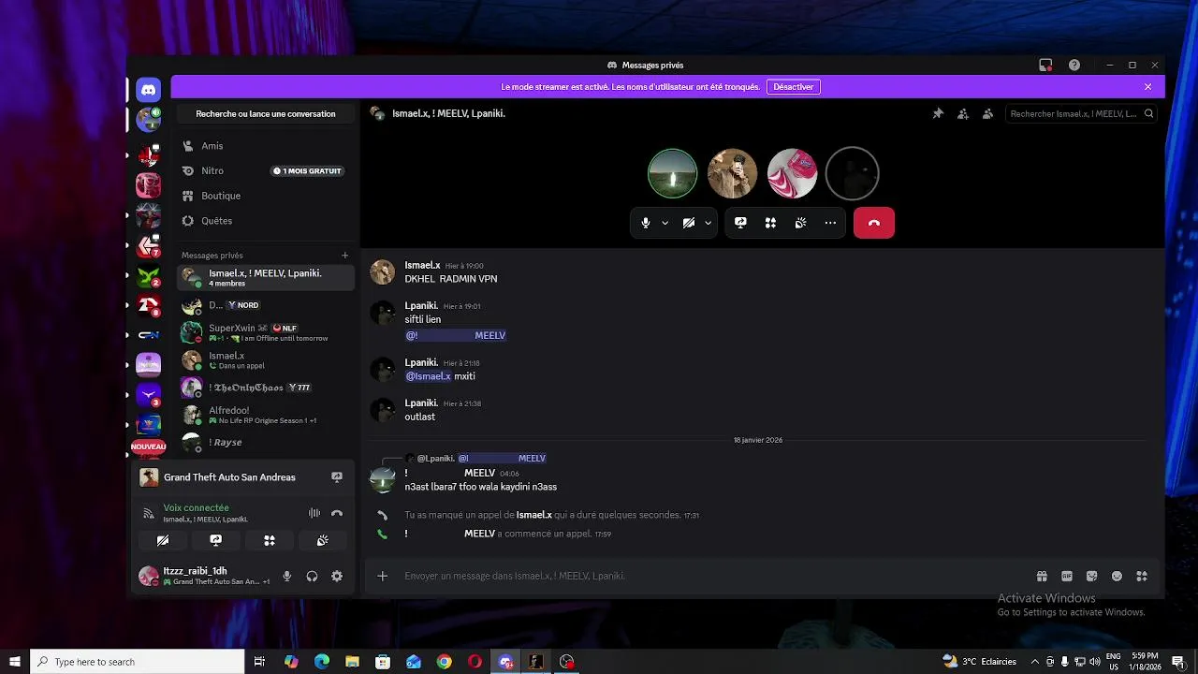Open GIF picker in message bar
This screenshot has height=674, width=1198.
coord(1067,577)
